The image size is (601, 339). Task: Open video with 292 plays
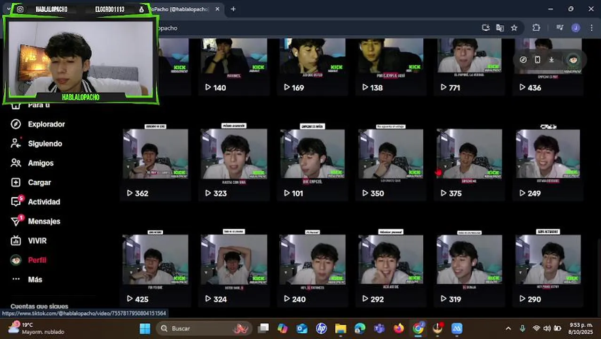391,269
